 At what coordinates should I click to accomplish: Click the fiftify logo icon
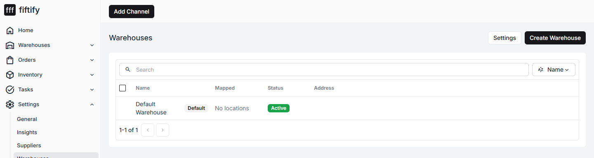coord(10,10)
